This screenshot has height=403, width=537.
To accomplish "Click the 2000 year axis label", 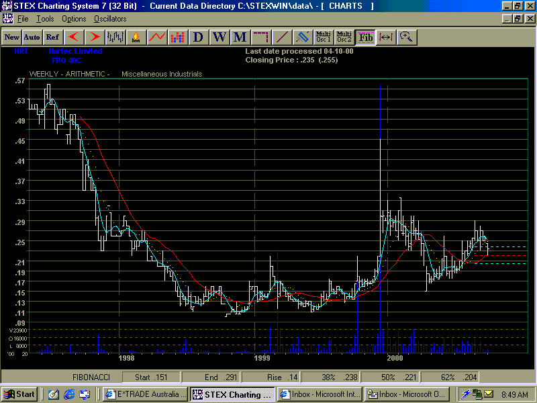I will (395, 358).
